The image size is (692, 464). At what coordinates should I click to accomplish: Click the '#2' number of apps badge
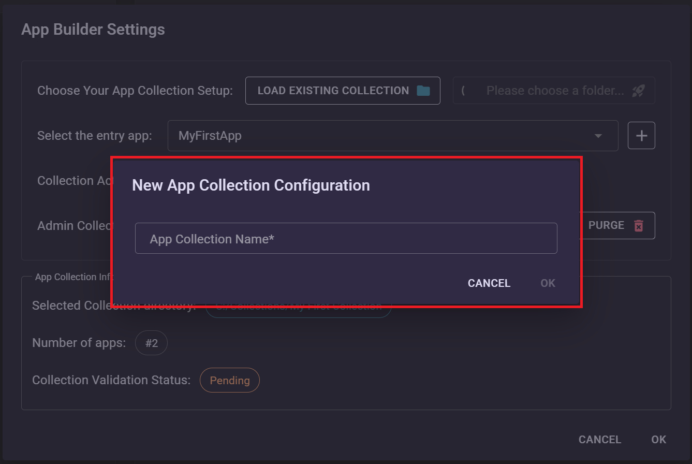pyautogui.click(x=151, y=342)
